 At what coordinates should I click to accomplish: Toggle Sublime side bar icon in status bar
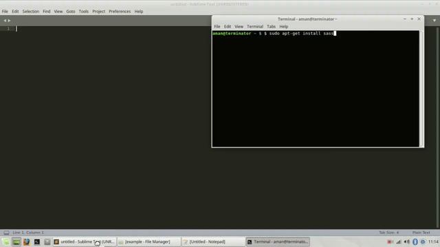[x=6, y=233]
